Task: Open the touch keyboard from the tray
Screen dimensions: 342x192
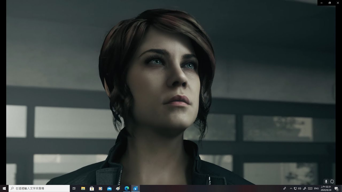Action: [310, 188]
